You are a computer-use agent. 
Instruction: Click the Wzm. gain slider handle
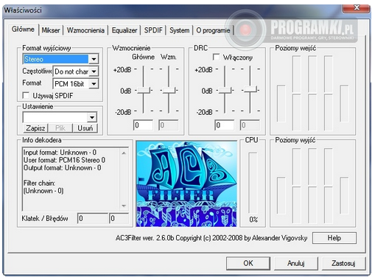169,90
